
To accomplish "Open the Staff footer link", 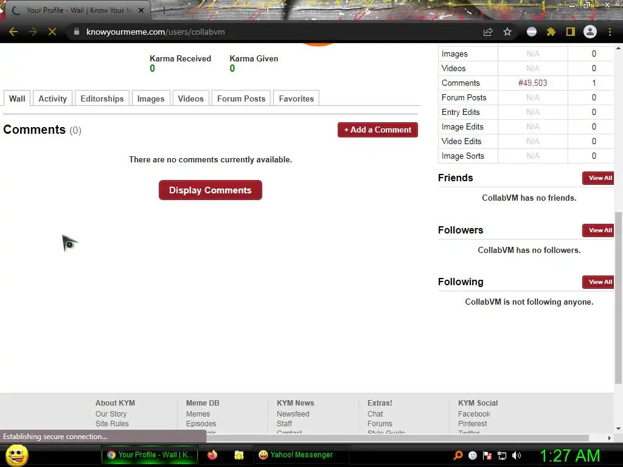I will click(x=284, y=424).
